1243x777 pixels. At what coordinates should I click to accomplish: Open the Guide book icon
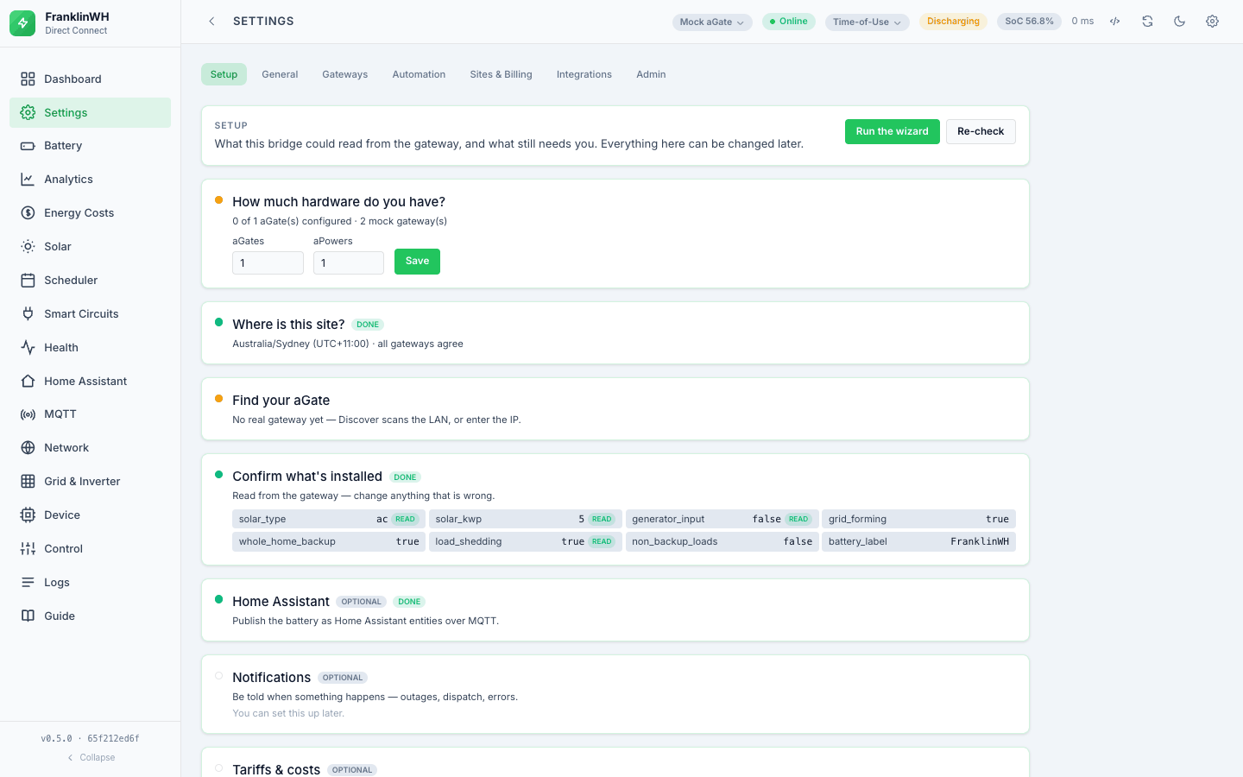pos(28,616)
